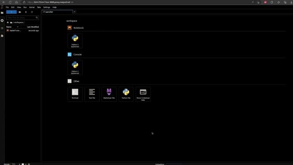
Task: Click the filter files by name field
Action: (22, 18)
